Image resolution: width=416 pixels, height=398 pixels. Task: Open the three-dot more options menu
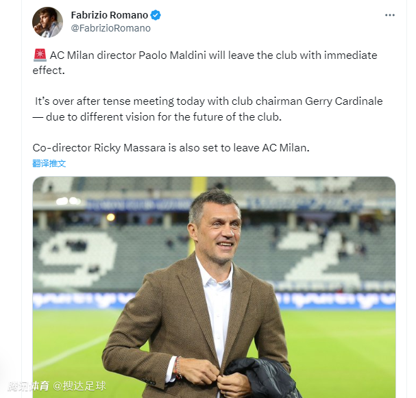tap(390, 15)
